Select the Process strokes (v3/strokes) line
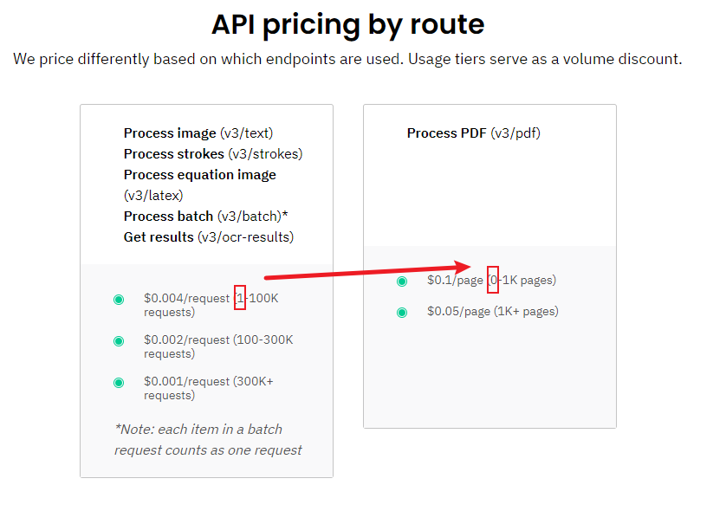The height and width of the screenshot is (511, 713). pyautogui.click(x=213, y=154)
